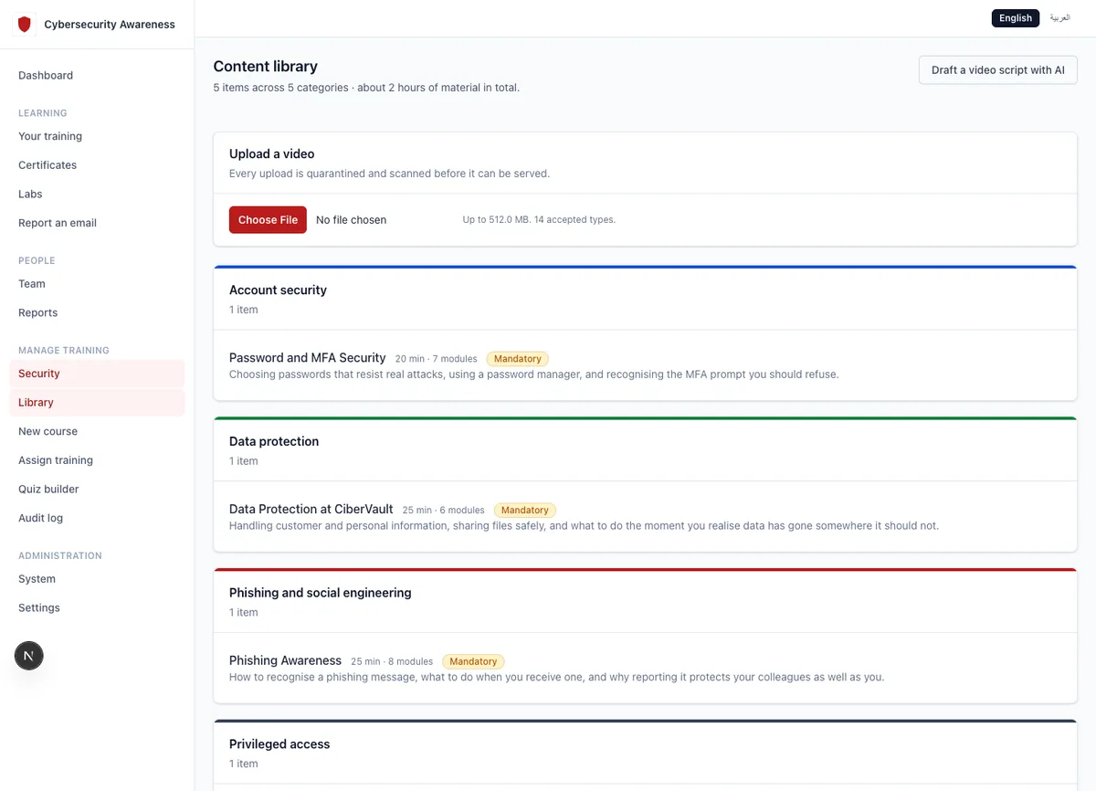This screenshot has height=791, width=1096.
Task: Go to Assign training
Action: (x=56, y=460)
